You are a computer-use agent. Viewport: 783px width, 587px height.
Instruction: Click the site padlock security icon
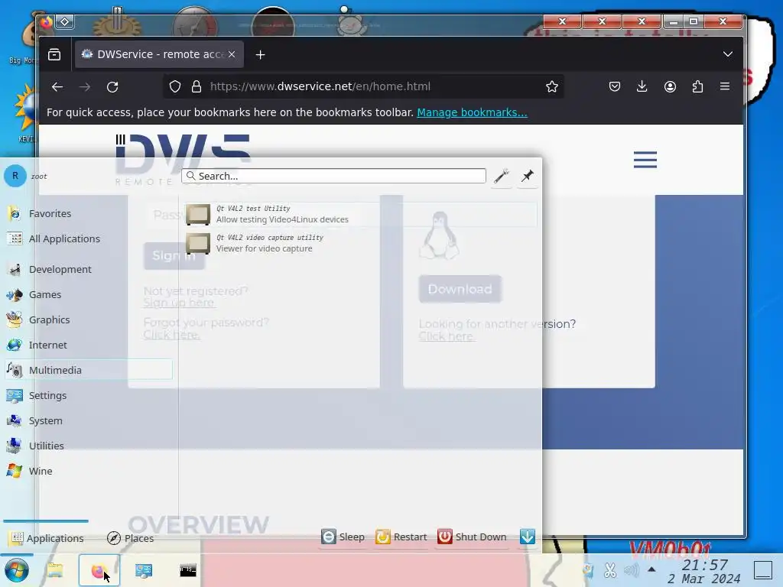click(197, 87)
